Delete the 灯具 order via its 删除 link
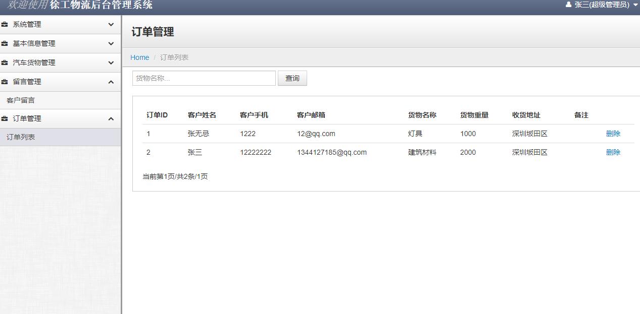Screen dimensions: 640x314 point(613,133)
